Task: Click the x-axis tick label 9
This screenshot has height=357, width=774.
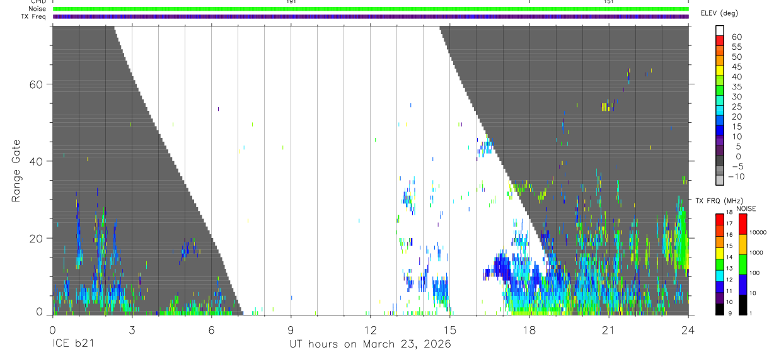Action: [x=291, y=330]
